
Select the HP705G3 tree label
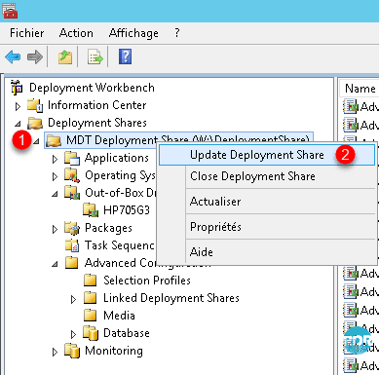127,210
